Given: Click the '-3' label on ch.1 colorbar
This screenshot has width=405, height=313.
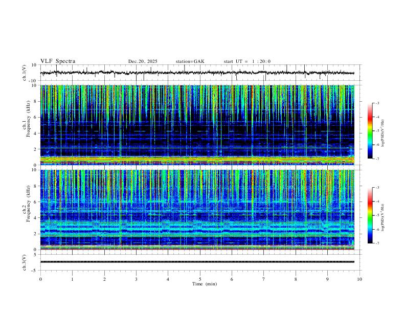Looking at the screenshot, I should point(377,103).
